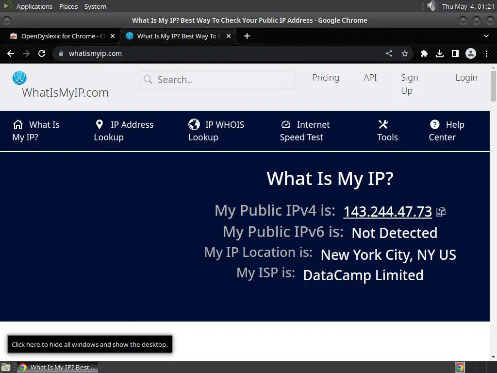
Task: Click the page vertical scrollbar thumb
Action: pos(493,86)
